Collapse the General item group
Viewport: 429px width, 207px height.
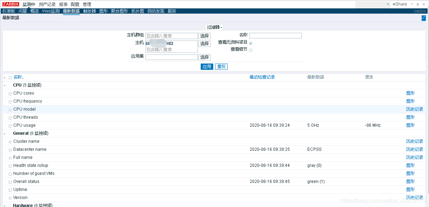tap(5, 134)
